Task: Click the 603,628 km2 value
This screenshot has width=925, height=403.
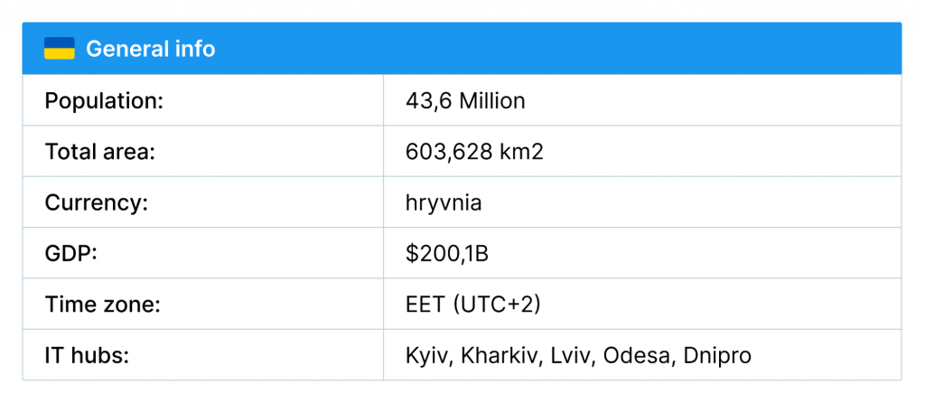Action: (x=474, y=152)
